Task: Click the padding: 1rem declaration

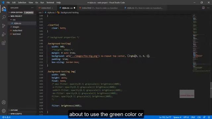Action: (x=60, y=59)
